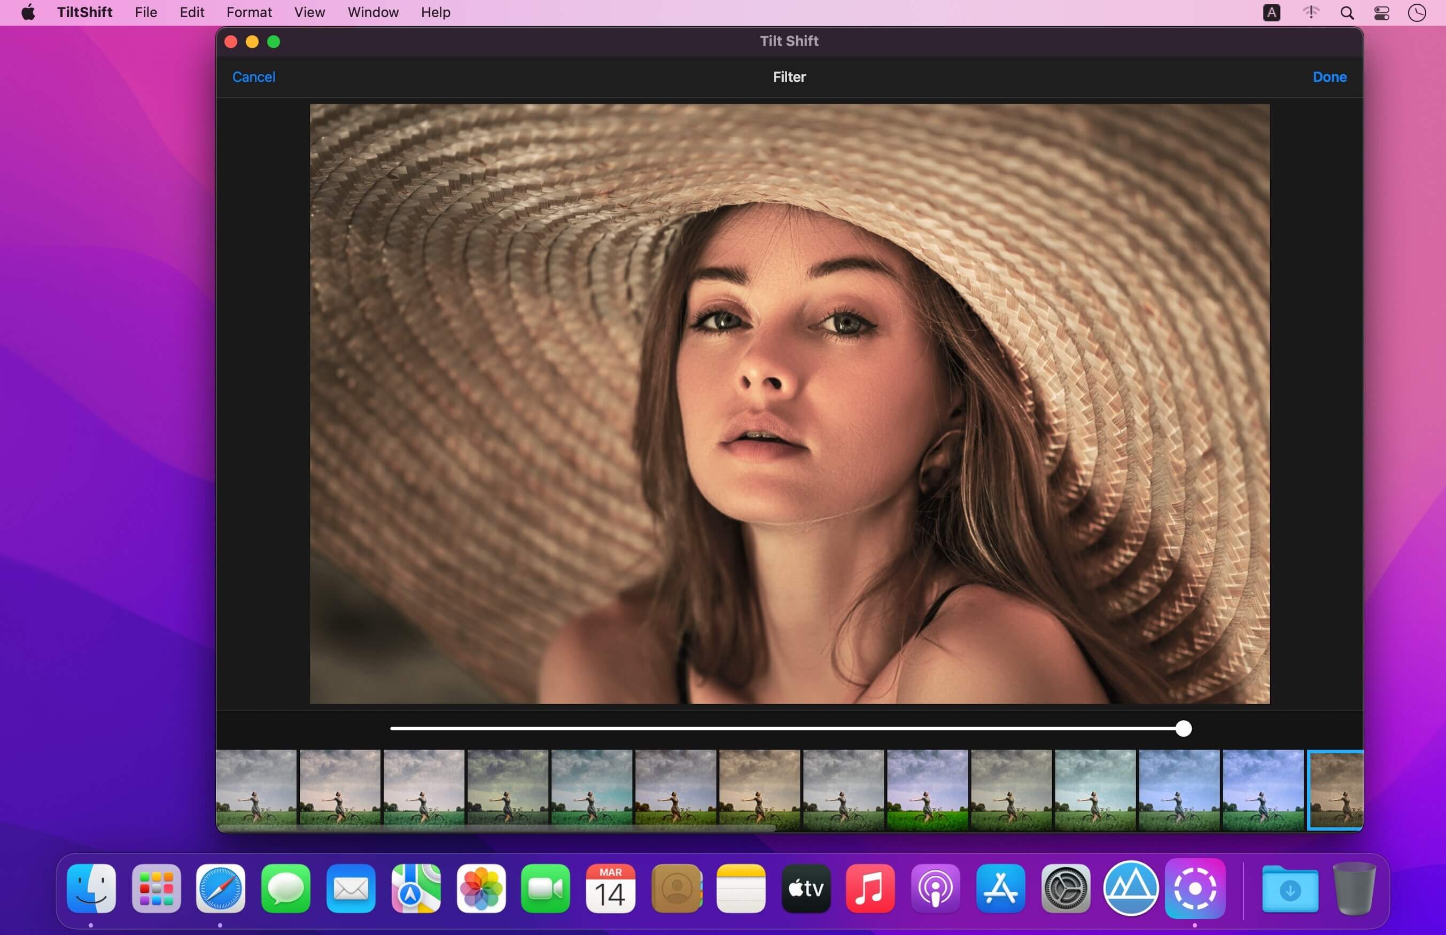Open App Store from the Dock
Screen dimensions: 1446x935
click(1000, 888)
